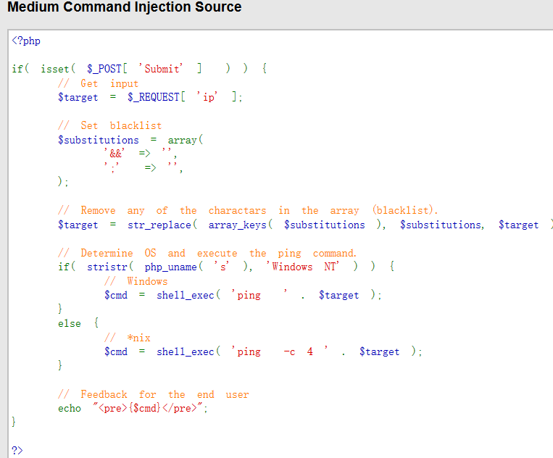Click the 'str_replace( array_keys(' line
Image resolution: width=553 pixels, height=458 pixels.
pos(305,225)
